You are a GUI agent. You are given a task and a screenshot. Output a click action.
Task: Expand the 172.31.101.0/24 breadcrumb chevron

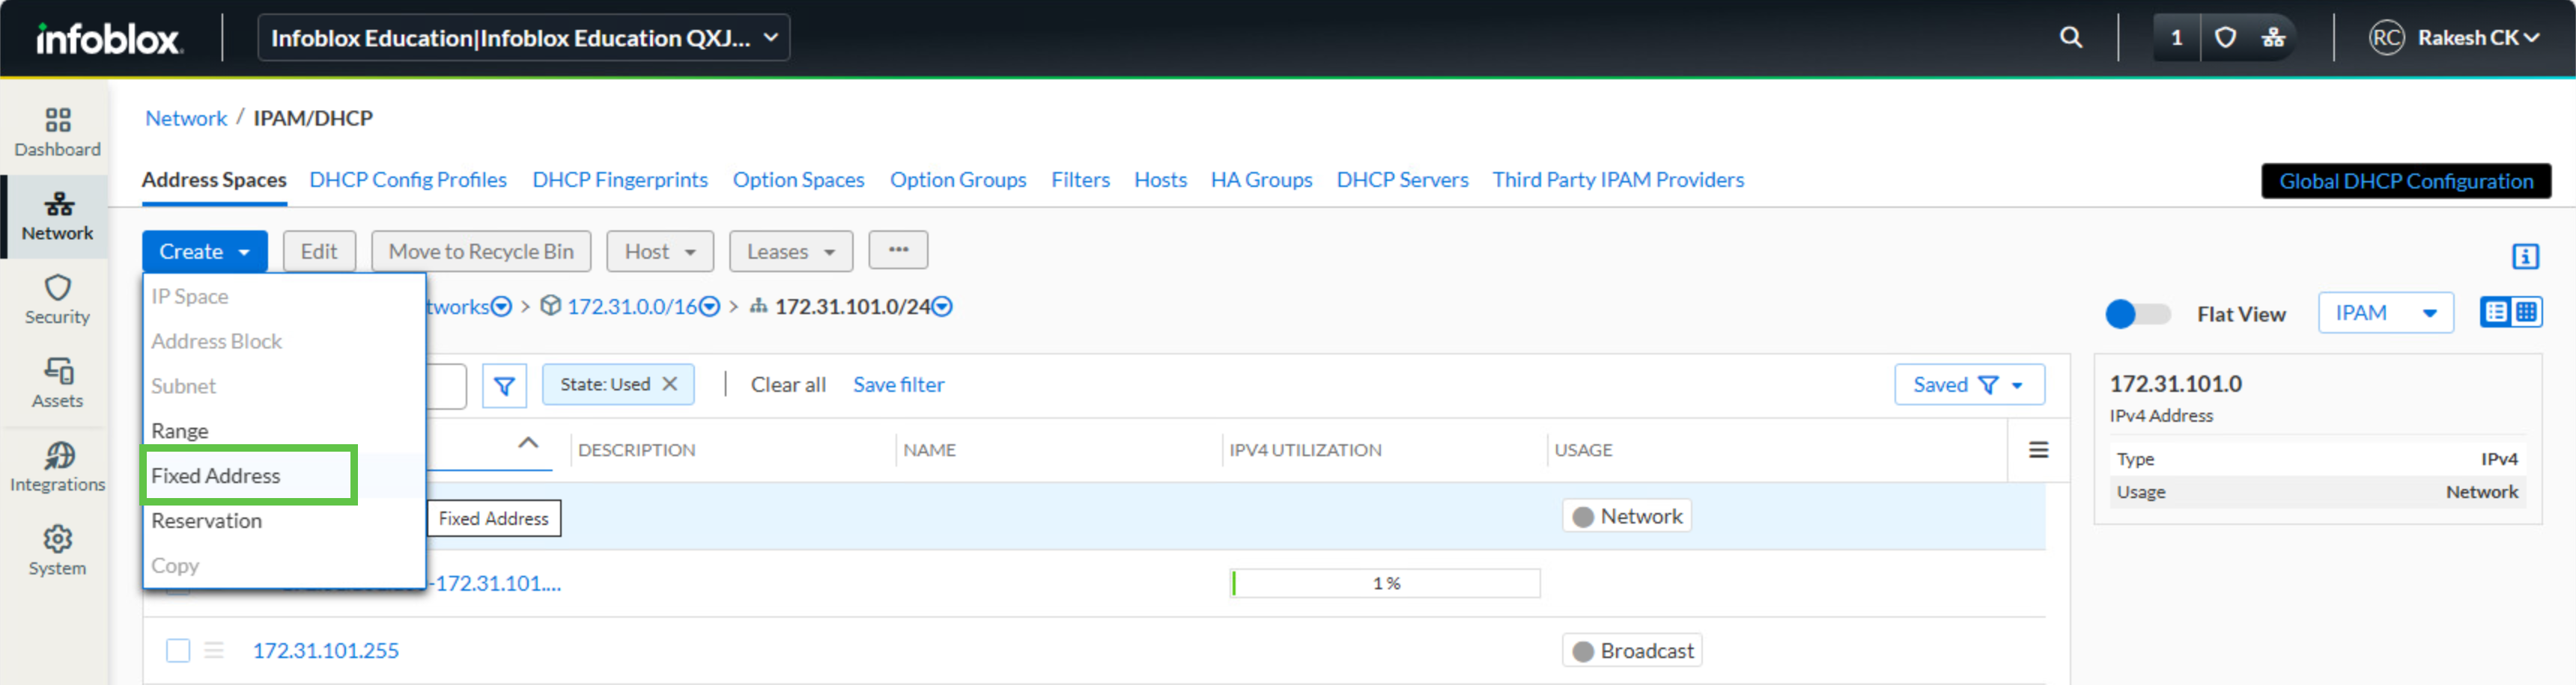(942, 307)
